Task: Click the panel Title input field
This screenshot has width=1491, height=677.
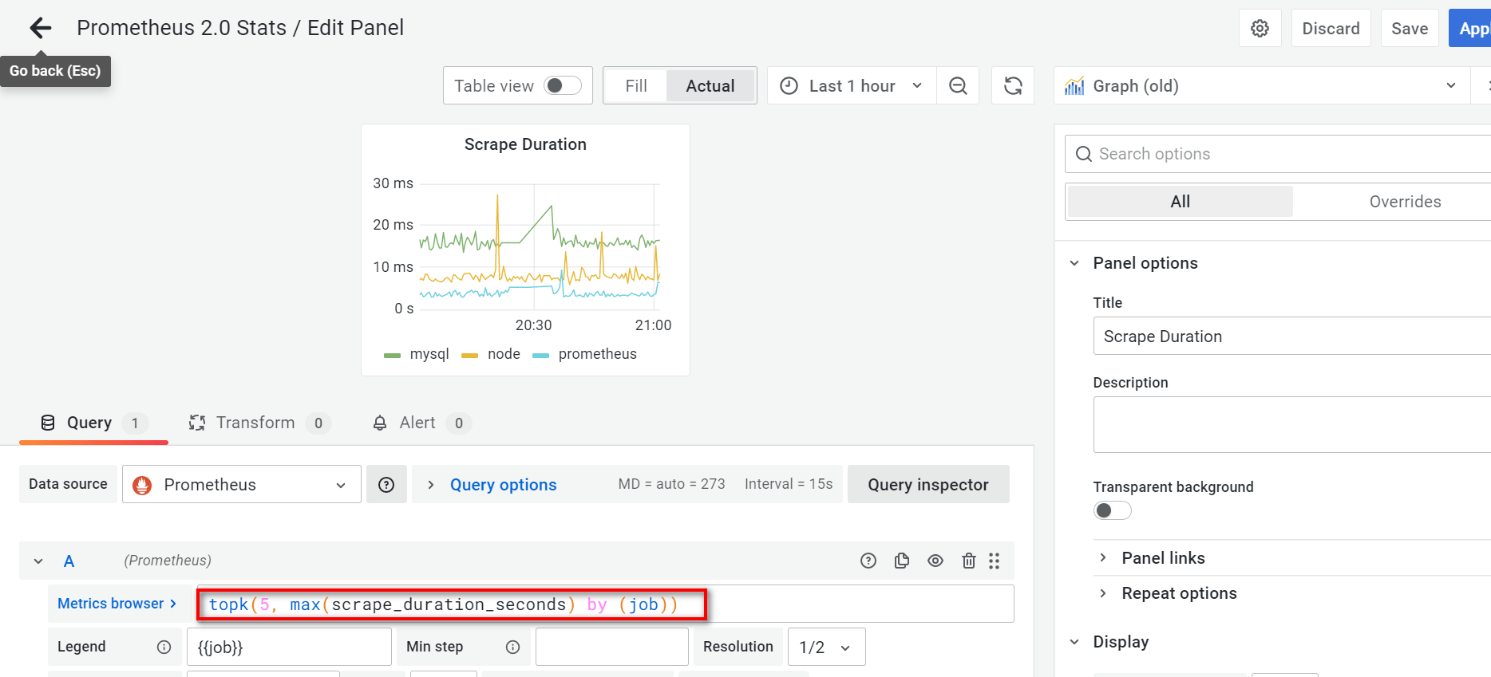Action: click(1292, 337)
